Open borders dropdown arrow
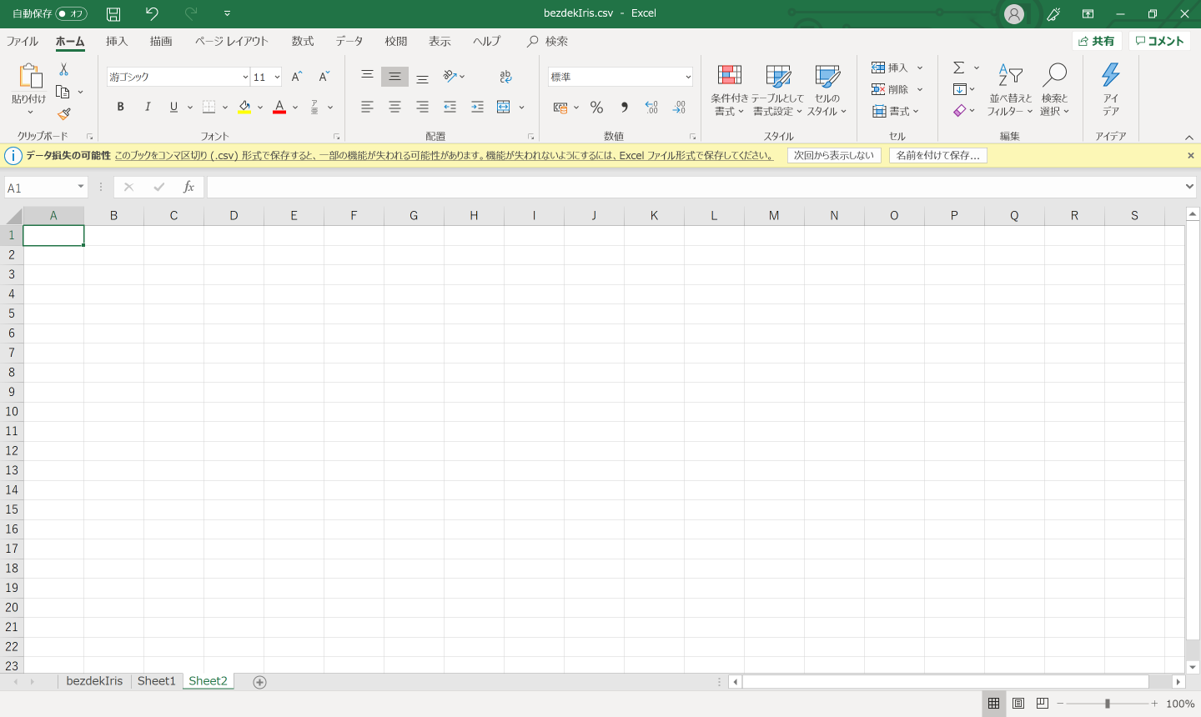Screen dimensions: 1201x717 point(225,107)
